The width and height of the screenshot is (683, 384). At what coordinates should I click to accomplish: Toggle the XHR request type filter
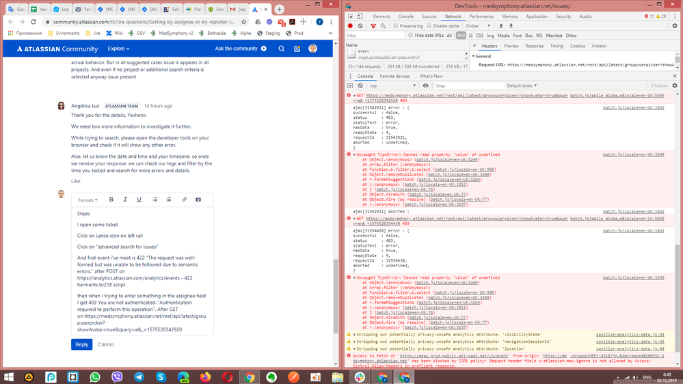[x=461, y=36]
